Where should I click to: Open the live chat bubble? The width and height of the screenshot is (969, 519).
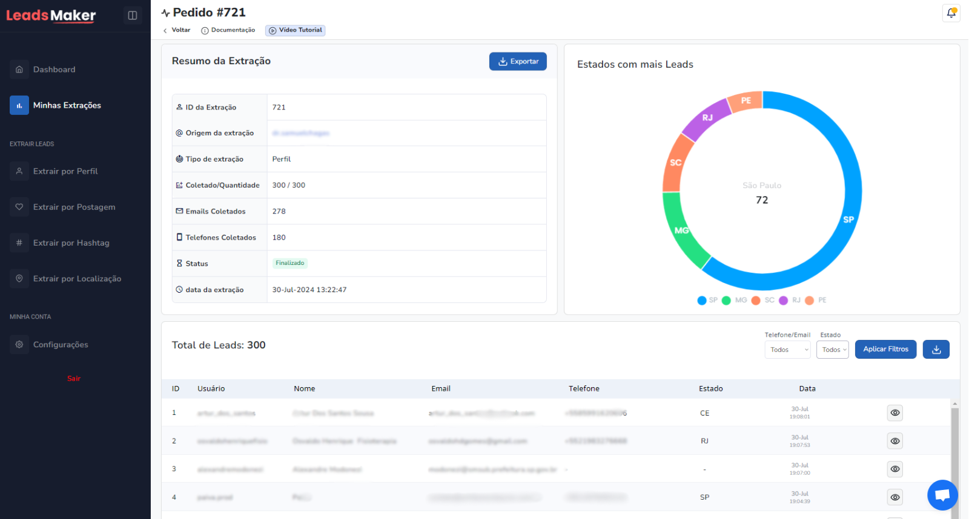942,495
